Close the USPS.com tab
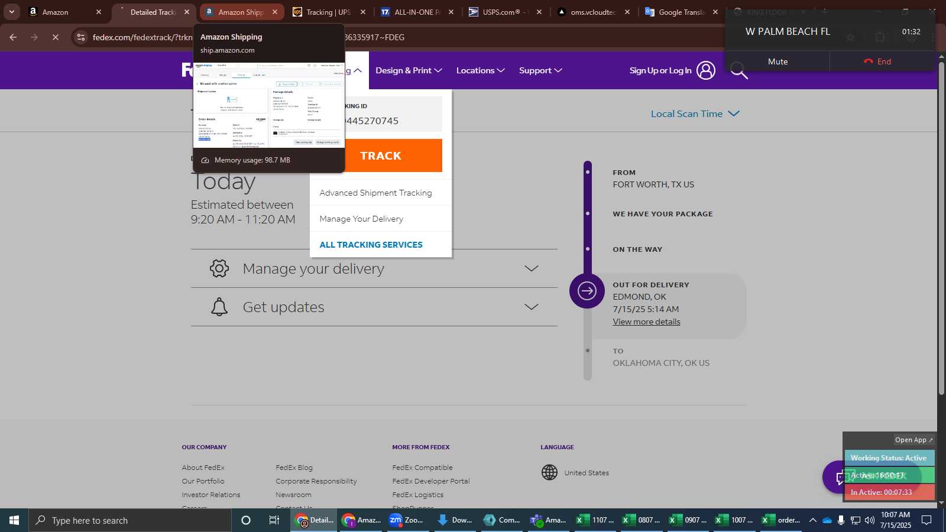 [x=539, y=12]
